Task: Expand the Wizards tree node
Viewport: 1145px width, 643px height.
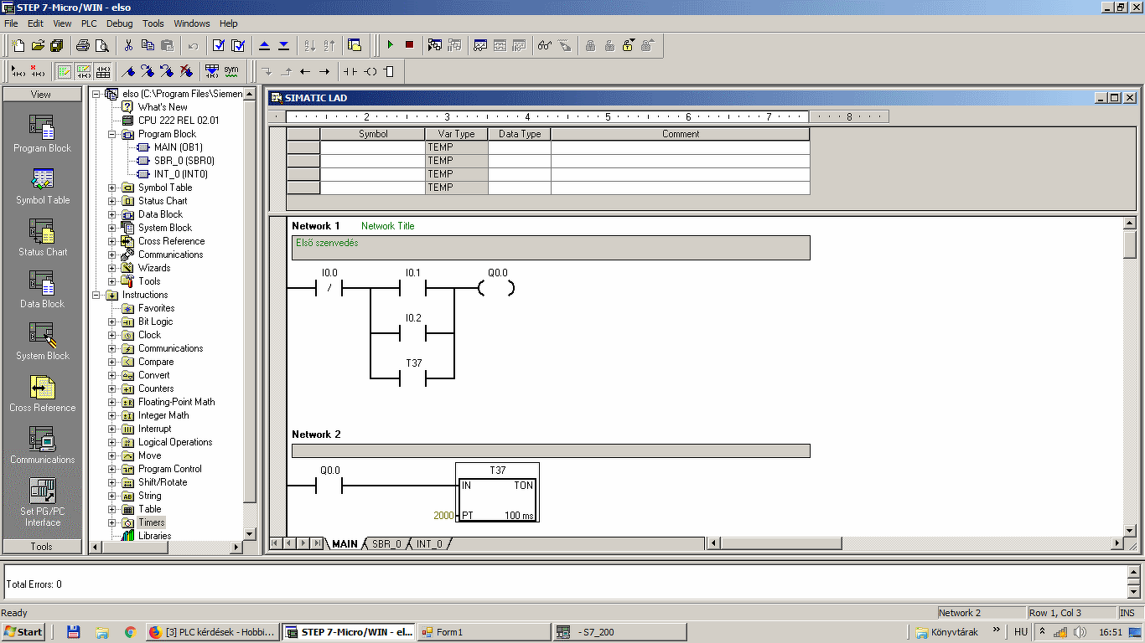Action: click(x=112, y=268)
